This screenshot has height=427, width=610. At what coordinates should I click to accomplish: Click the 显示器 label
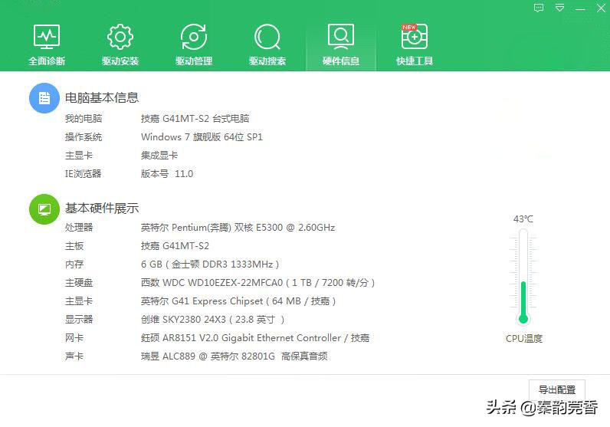tap(79, 320)
